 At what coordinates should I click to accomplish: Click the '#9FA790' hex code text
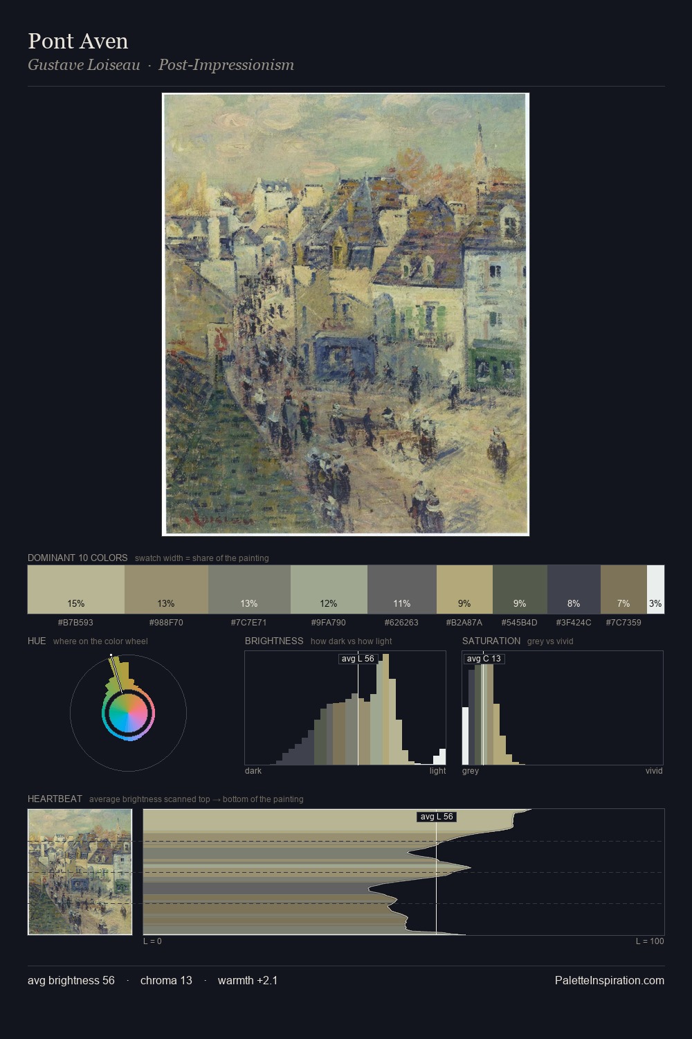329,622
